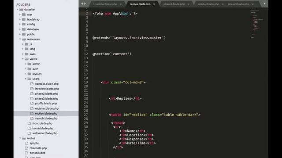
Task: Expand the admin folder arrow
Action: (26, 64)
